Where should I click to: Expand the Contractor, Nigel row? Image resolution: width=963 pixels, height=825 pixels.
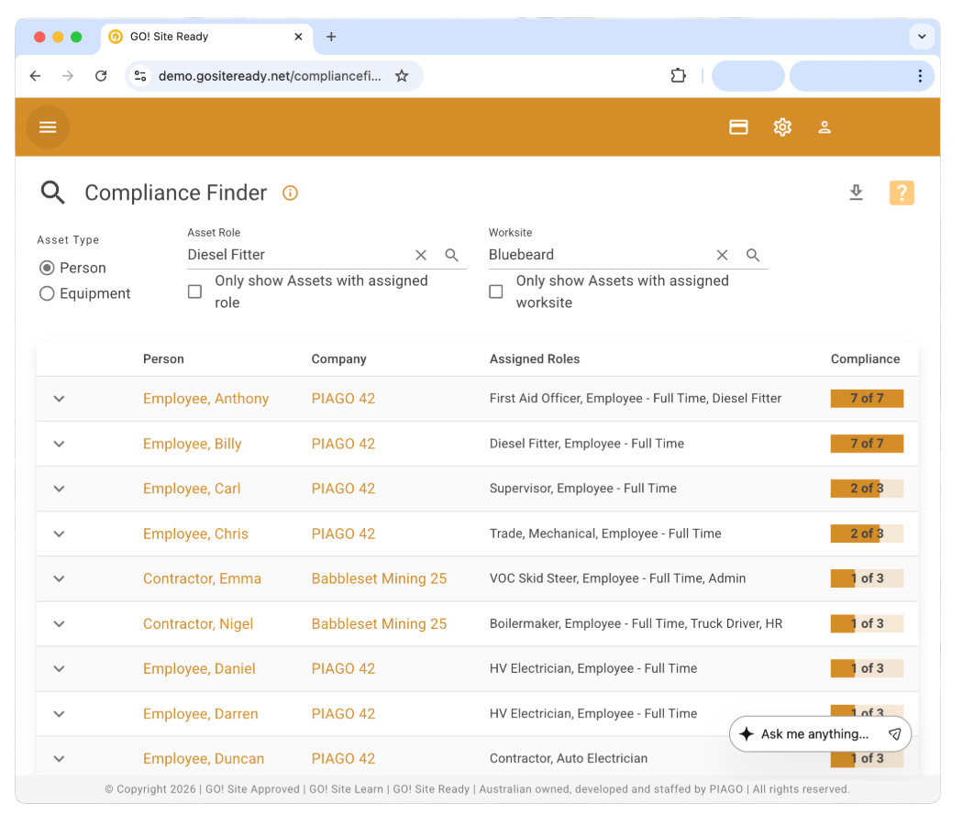pyautogui.click(x=60, y=624)
